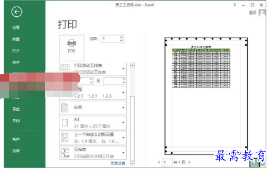Click the print preview page
This screenshot has width=270, height=170.
coord(206,96)
